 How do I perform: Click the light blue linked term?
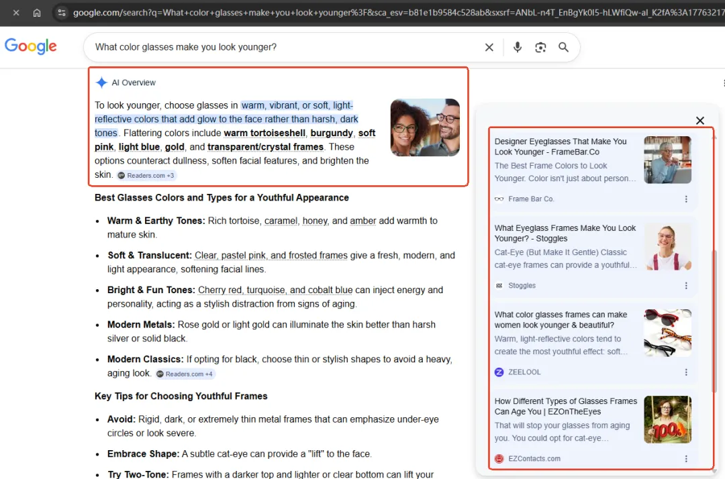point(139,147)
